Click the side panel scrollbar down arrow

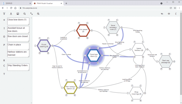pos(31,103)
